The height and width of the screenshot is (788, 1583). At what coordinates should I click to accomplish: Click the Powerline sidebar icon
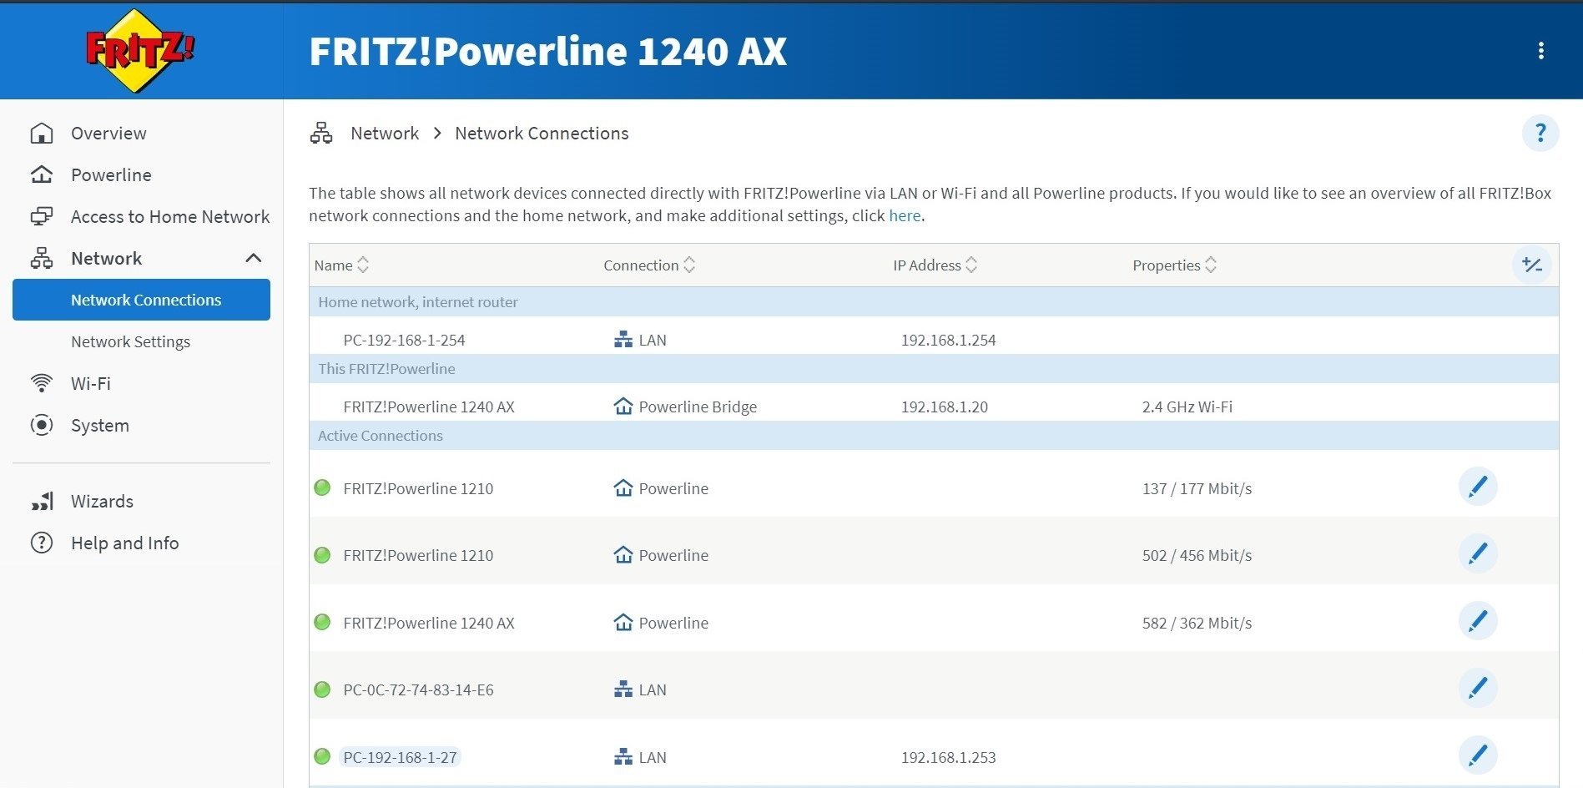(42, 175)
